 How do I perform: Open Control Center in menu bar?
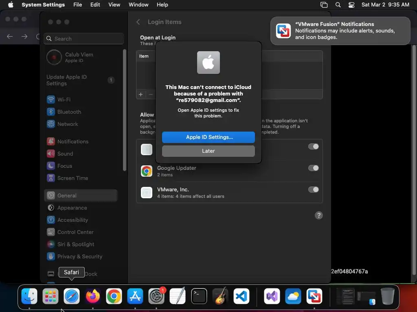[x=351, y=5]
